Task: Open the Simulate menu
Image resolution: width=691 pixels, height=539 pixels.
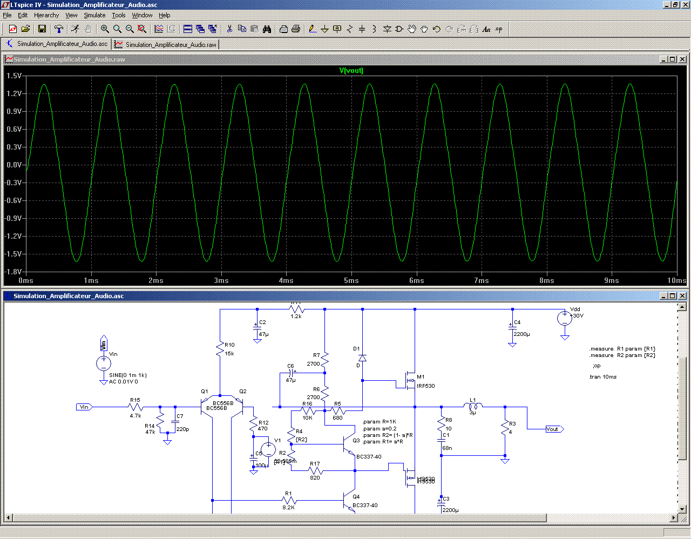Action: click(94, 15)
